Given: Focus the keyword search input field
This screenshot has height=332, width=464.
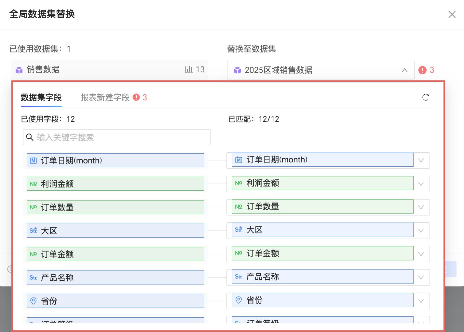Looking at the screenshot, I should (x=120, y=137).
